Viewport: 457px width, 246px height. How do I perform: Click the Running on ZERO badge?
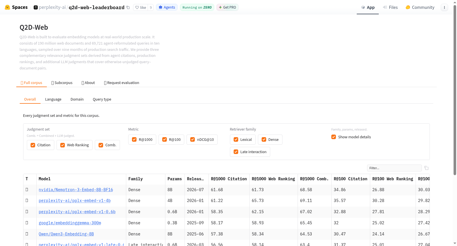pyautogui.click(x=197, y=7)
